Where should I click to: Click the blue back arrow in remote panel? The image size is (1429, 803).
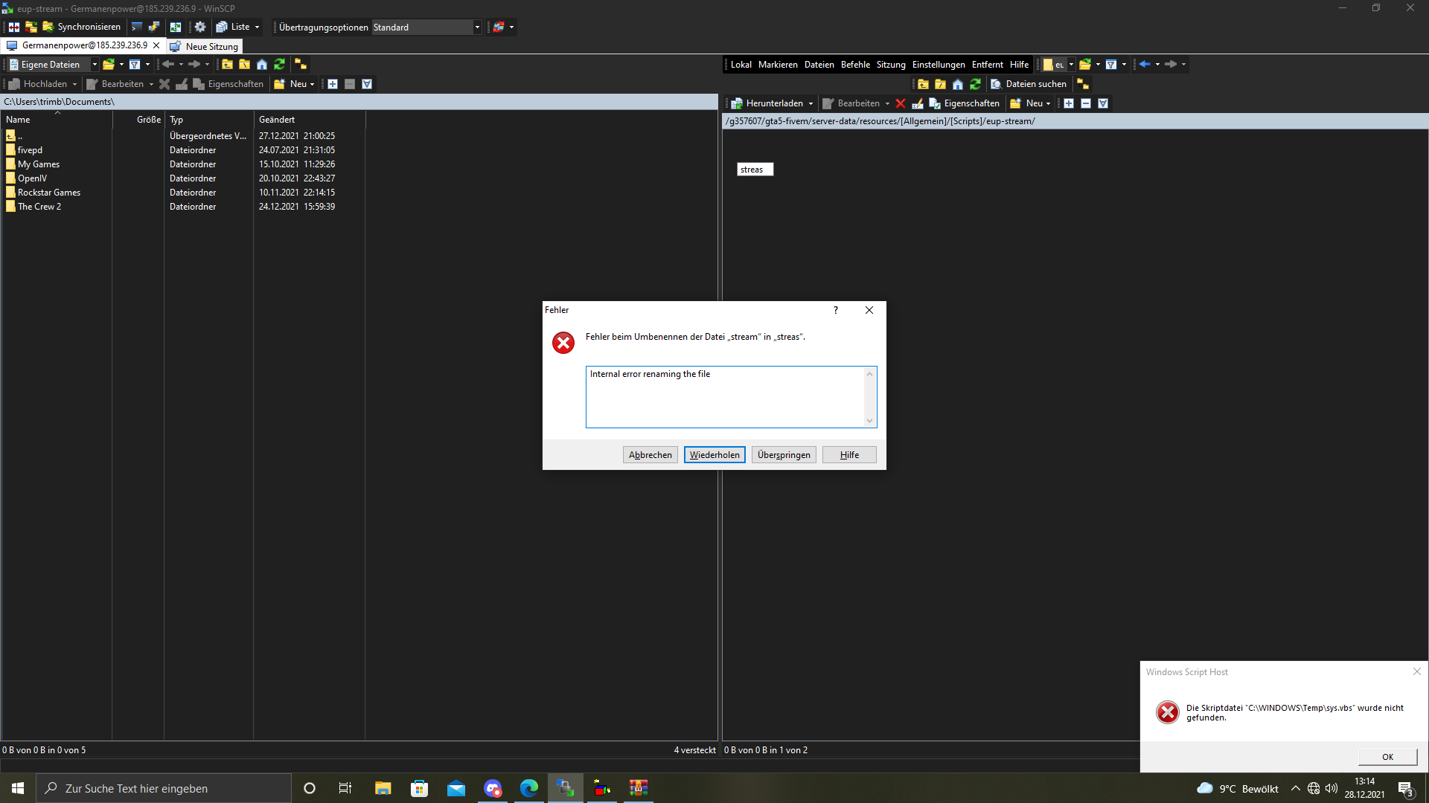[x=1145, y=65]
